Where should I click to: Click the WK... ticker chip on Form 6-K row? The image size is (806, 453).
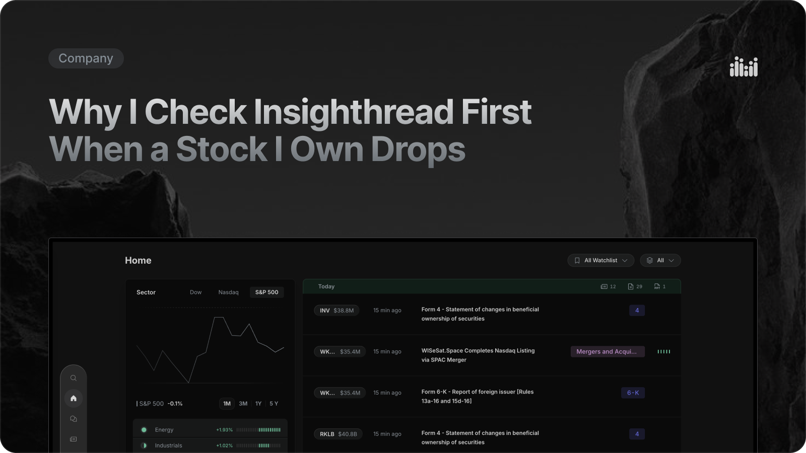pyautogui.click(x=340, y=393)
